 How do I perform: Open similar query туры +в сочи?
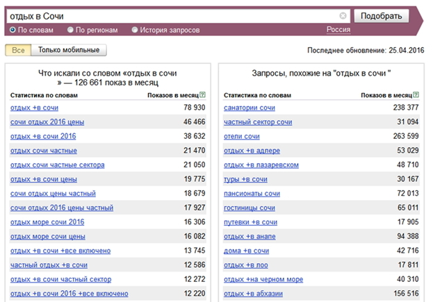pyautogui.click(x=245, y=179)
